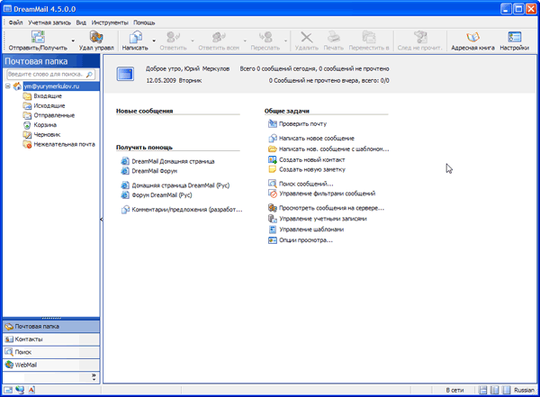Click the След не прочит. icon

tap(420, 37)
